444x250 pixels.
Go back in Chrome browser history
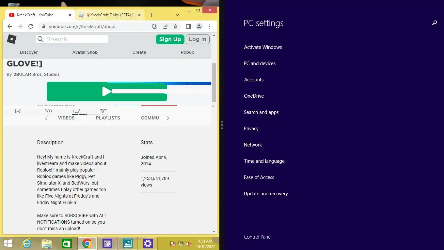10,26
